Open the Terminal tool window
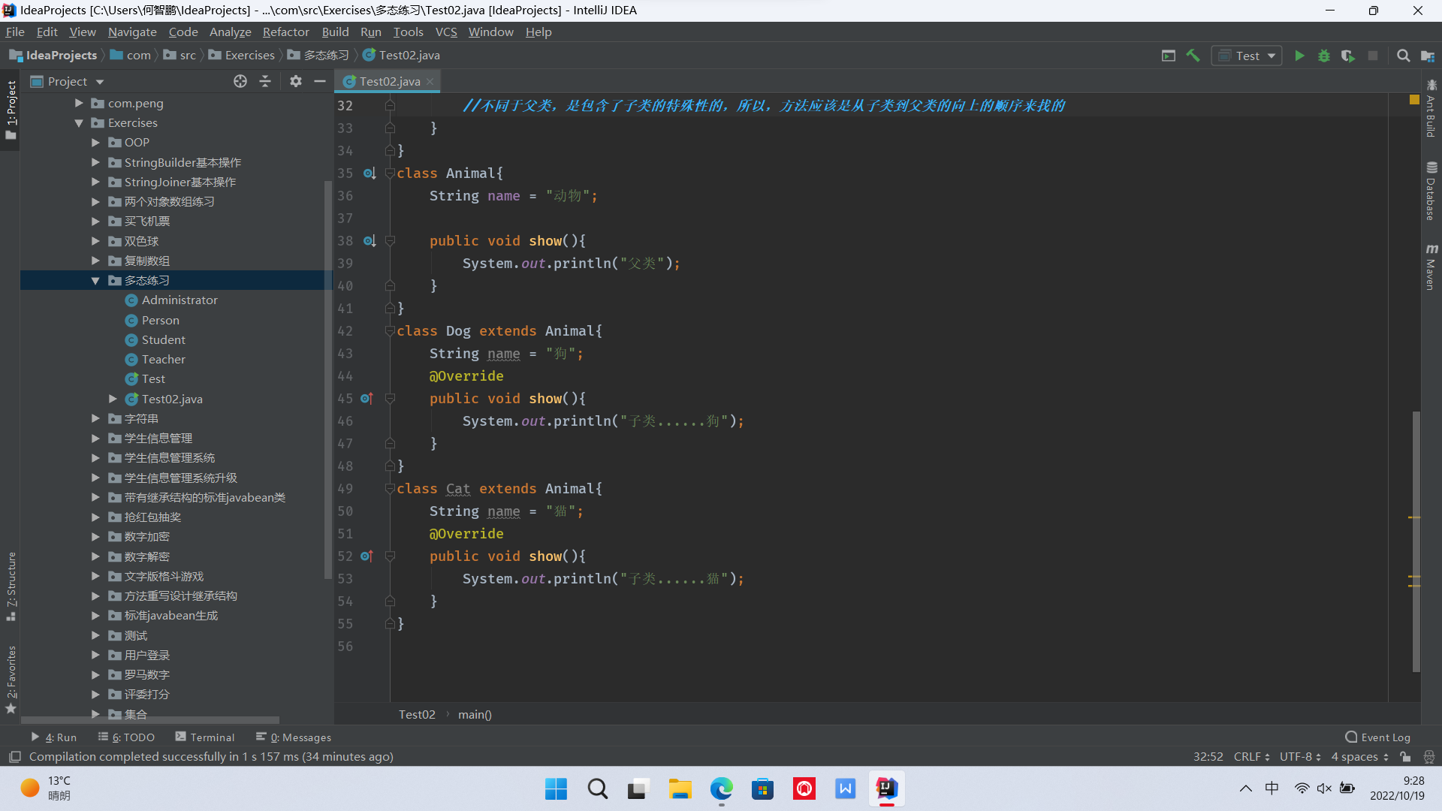 click(x=205, y=737)
